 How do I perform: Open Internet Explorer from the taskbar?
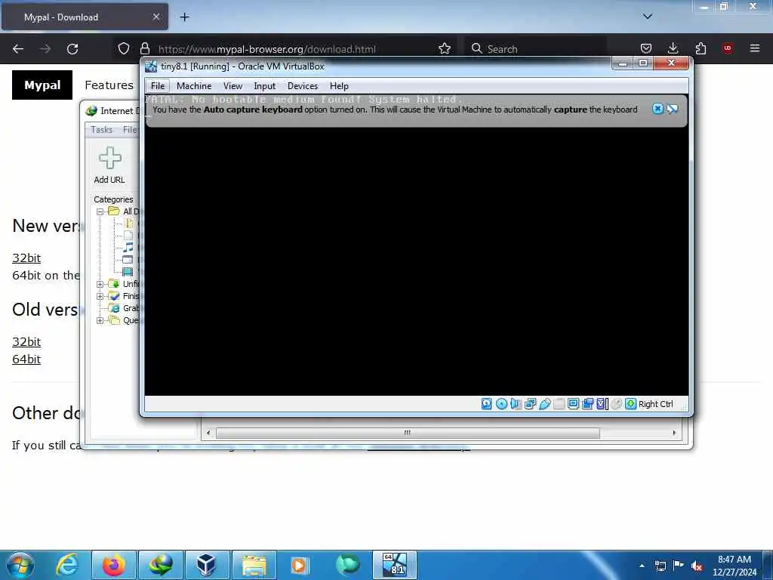[x=67, y=565]
